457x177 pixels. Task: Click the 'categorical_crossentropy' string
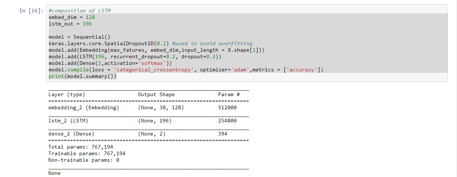pyautogui.click(x=154, y=70)
